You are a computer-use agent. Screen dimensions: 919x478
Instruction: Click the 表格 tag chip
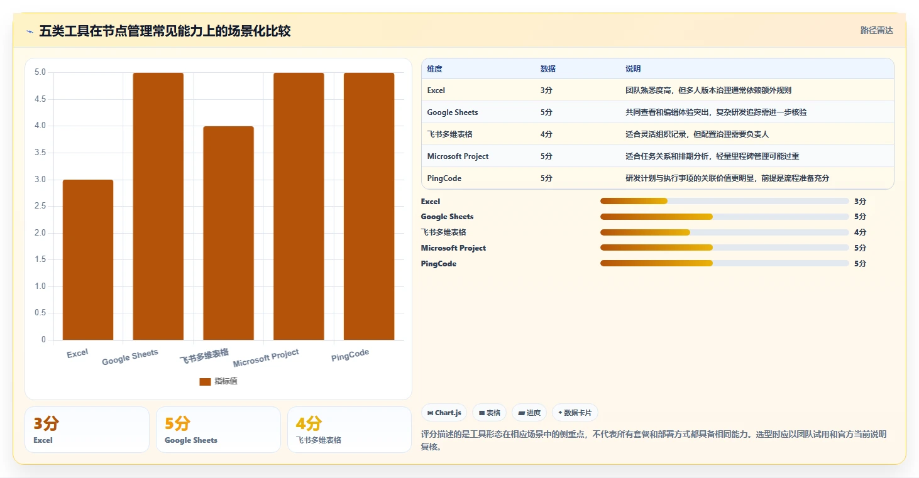(490, 413)
